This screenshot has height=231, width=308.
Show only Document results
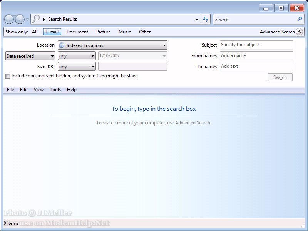[77, 32]
